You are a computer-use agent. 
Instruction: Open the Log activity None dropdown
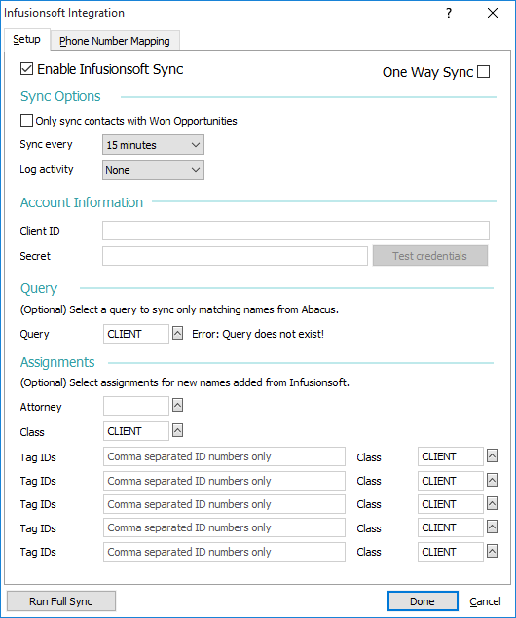pyautogui.click(x=153, y=170)
